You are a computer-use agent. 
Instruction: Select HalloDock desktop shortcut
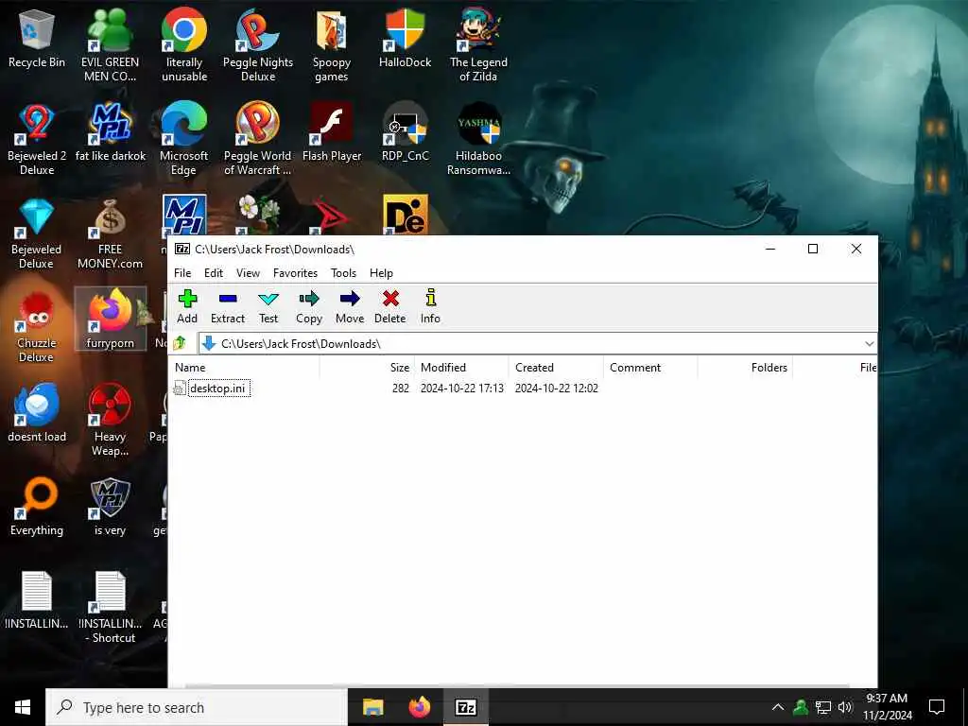coord(405,39)
